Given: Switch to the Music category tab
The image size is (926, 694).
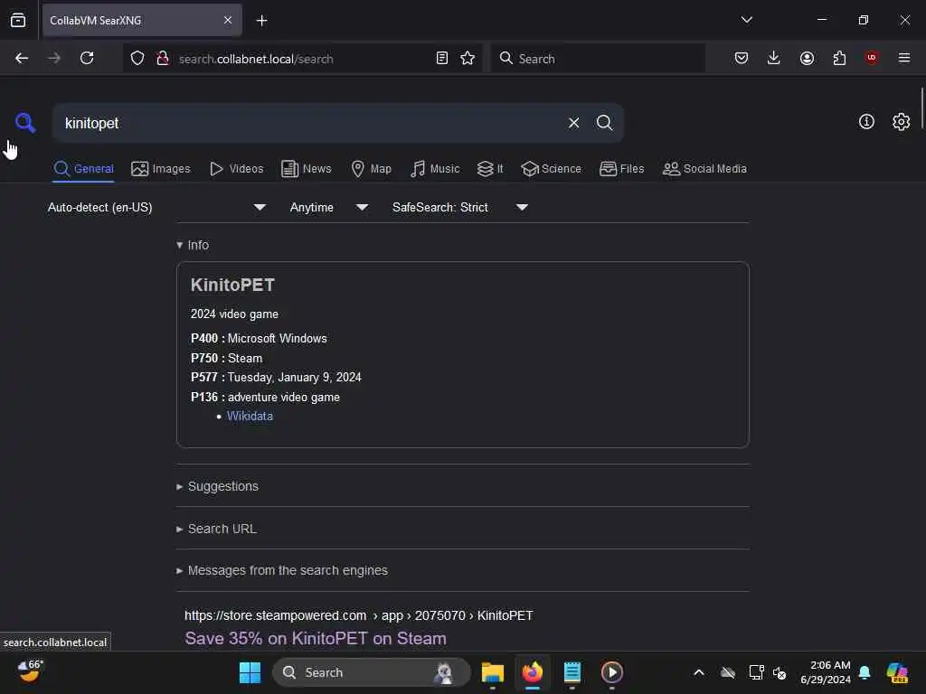Looking at the screenshot, I should tap(435, 169).
